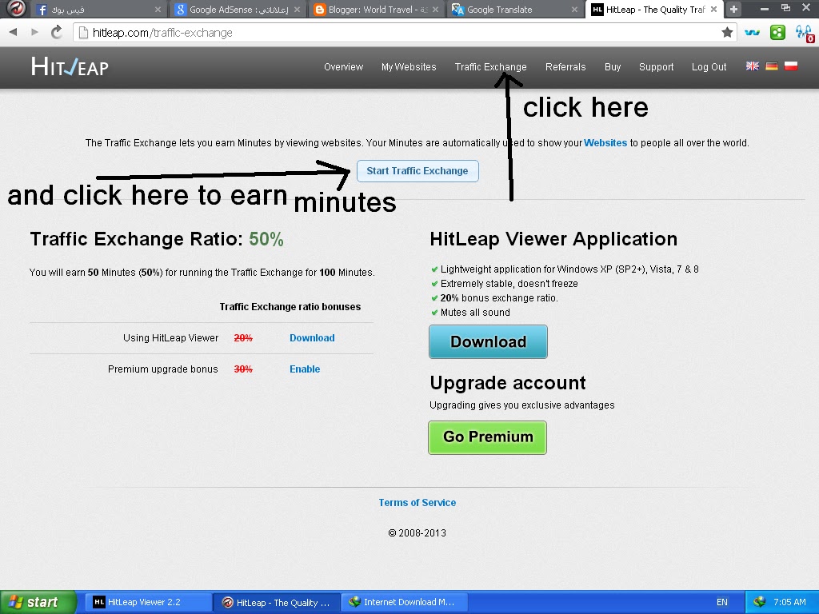The image size is (819, 614).
Task: Open the Overview menu item
Action: [343, 67]
